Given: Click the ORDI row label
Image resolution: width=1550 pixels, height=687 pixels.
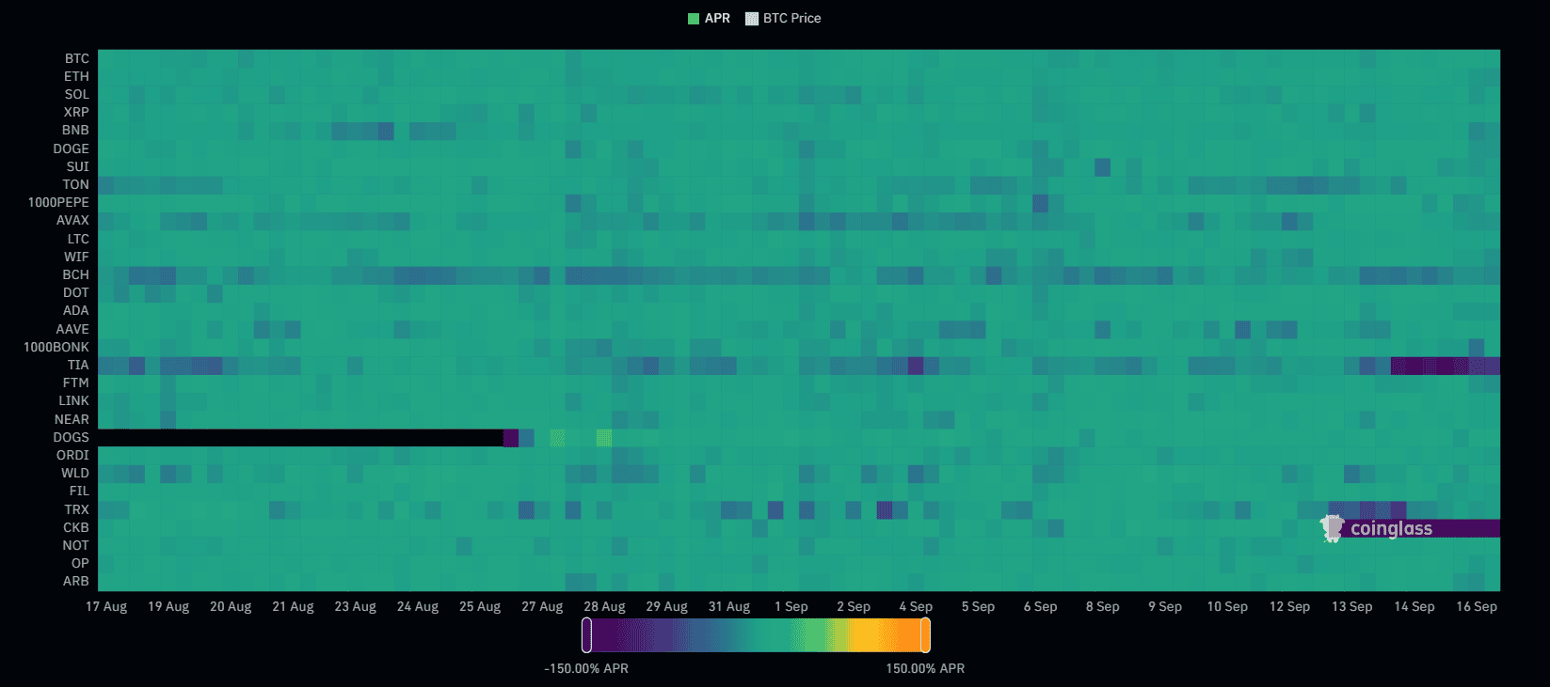Looking at the screenshot, I should point(73,455).
